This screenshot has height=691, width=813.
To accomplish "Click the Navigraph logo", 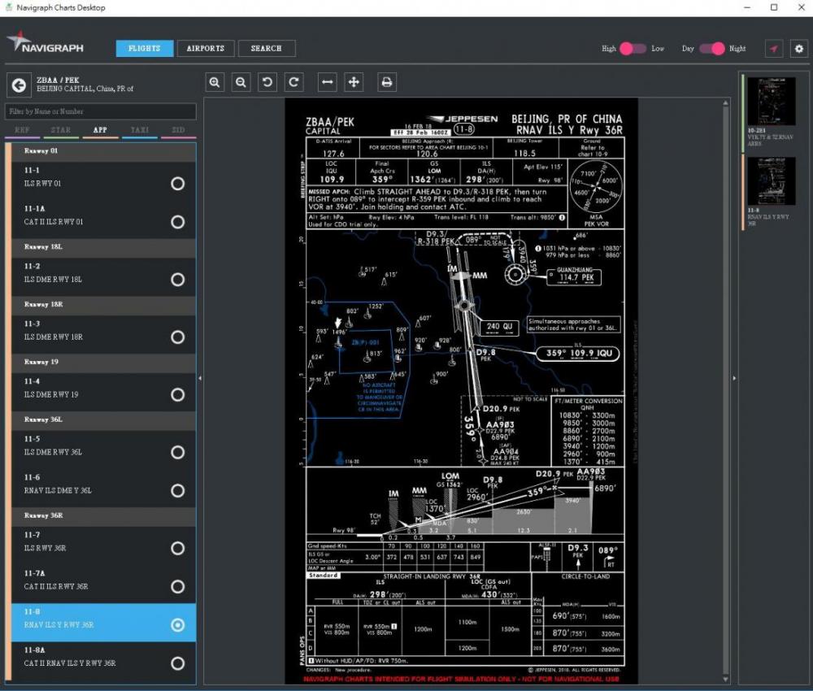I will click(46, 42).
